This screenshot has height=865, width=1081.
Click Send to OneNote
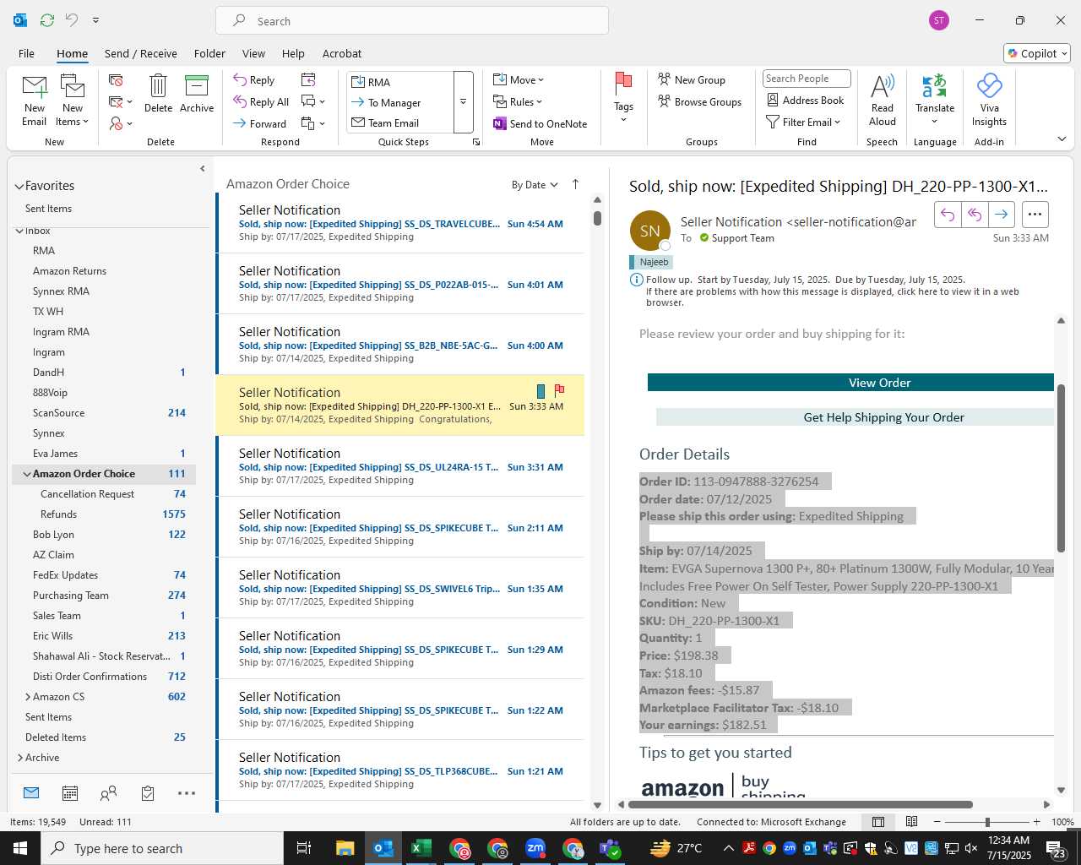(x=540, y=123)
